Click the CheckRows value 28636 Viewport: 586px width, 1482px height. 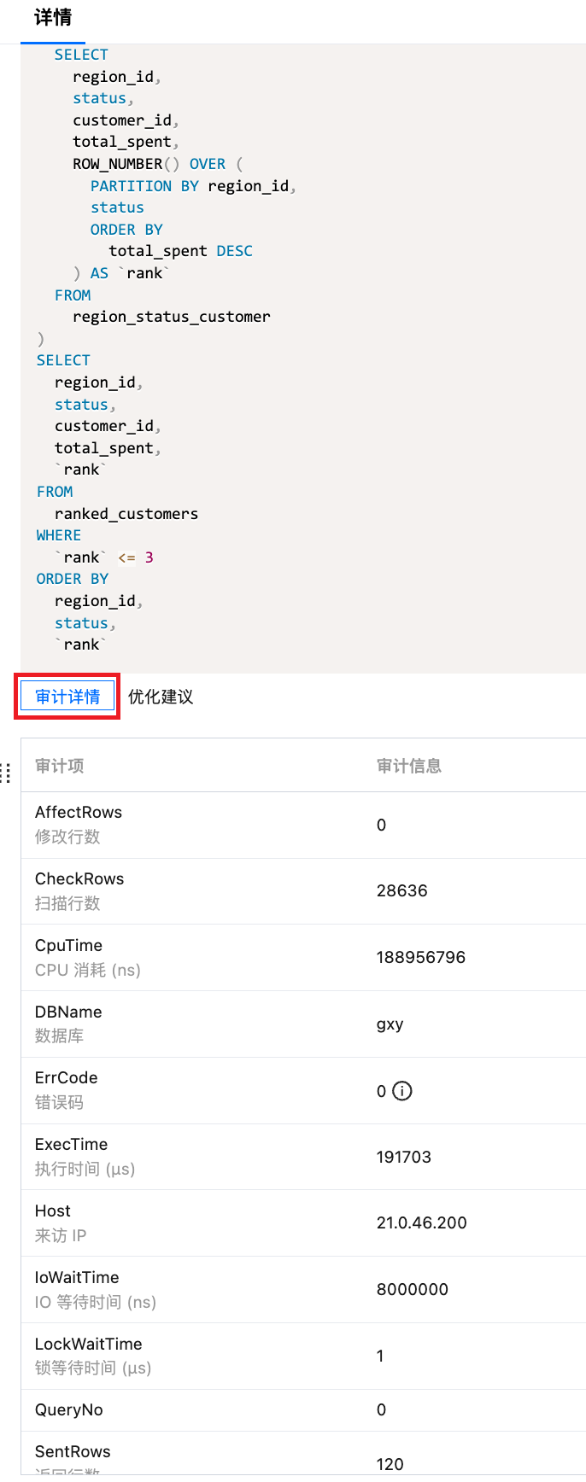point(401,890)
